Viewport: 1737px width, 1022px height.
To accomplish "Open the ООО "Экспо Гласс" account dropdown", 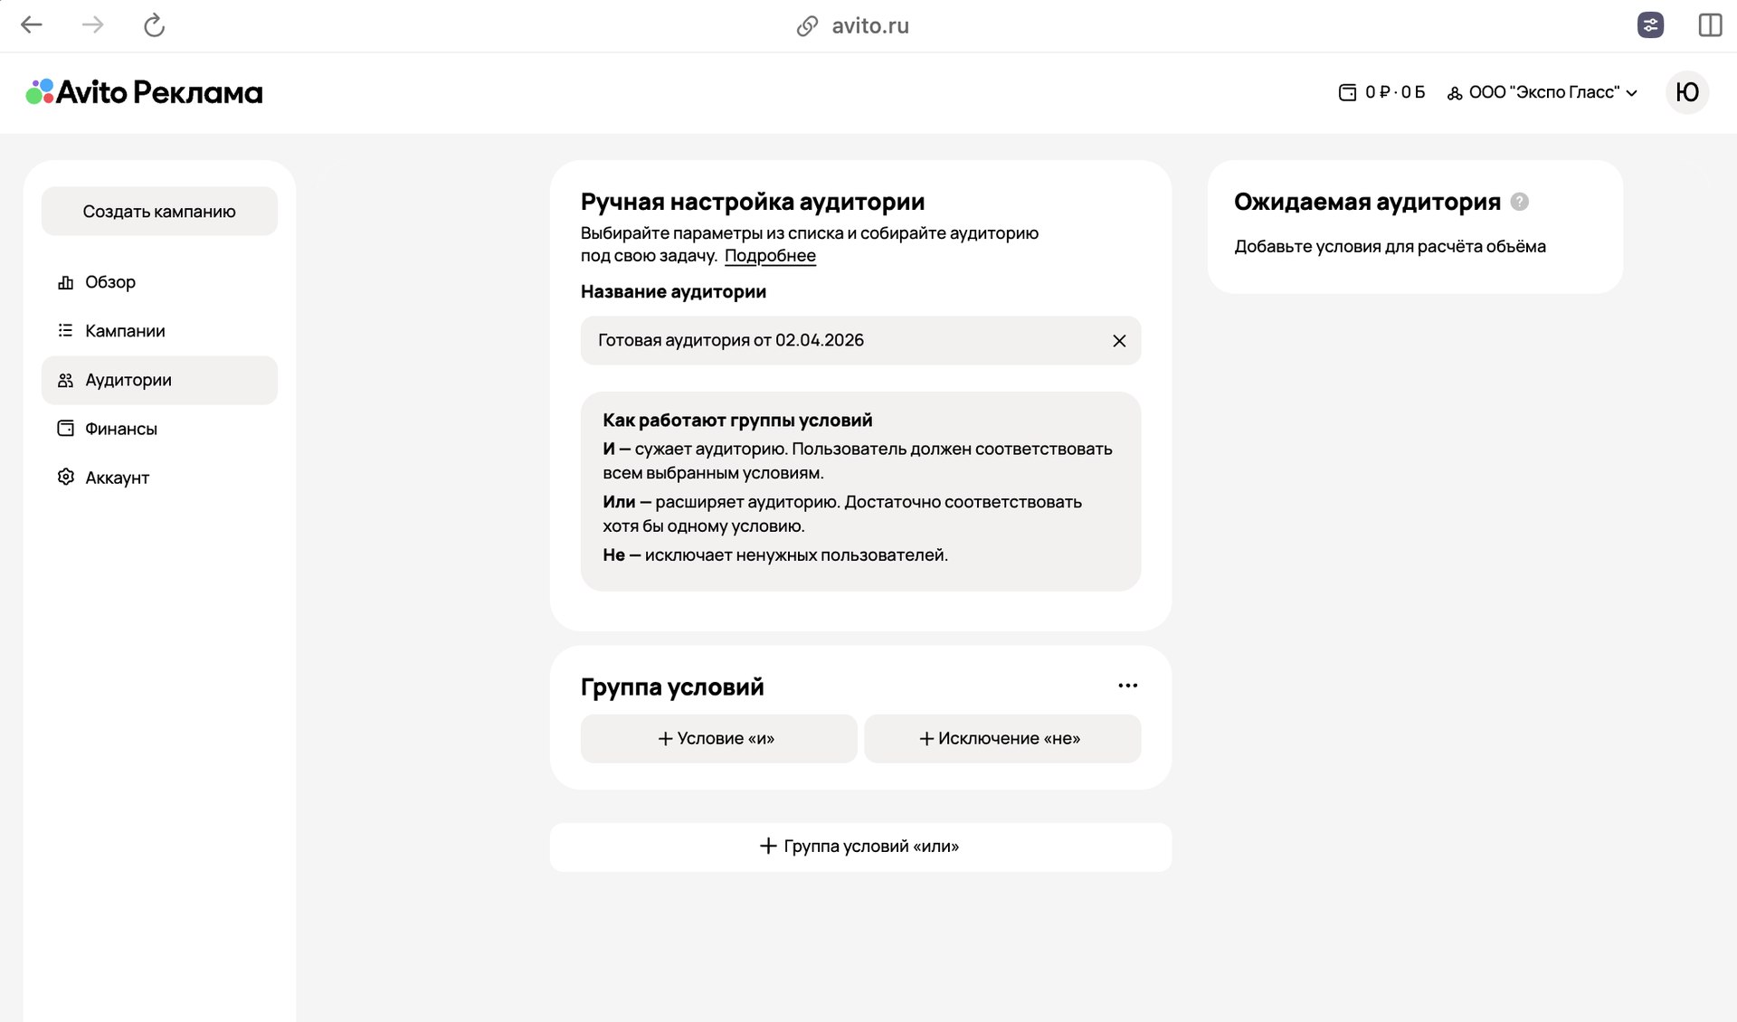I will [1543, 91].
